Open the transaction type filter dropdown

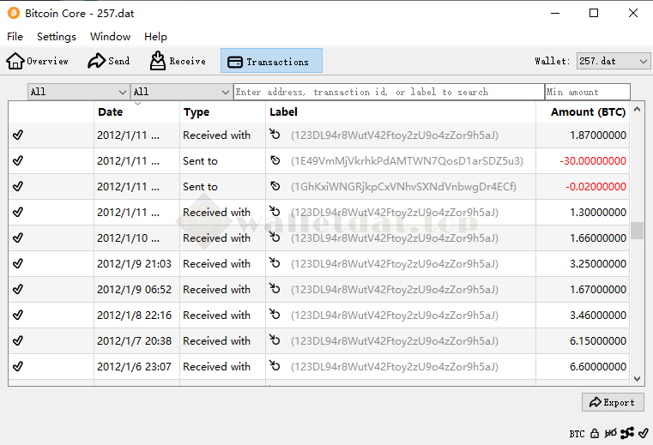(x=181, y=92)
